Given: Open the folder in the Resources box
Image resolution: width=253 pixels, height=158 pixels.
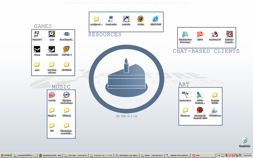Looking at the screenshot, I should pyautogui.click(x=96, y=19).
